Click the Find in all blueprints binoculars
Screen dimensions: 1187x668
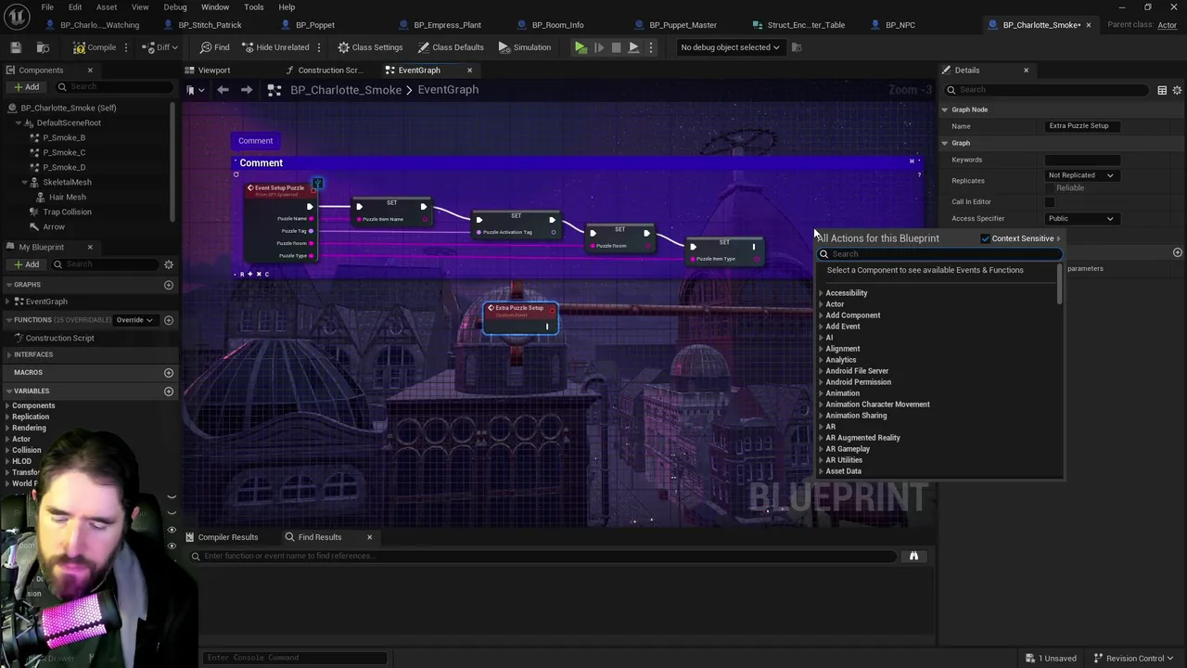tap(913, 556)
